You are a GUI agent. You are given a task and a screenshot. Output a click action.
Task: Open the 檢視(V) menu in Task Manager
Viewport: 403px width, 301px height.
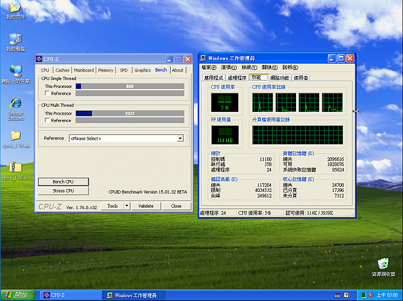point(249,68)
